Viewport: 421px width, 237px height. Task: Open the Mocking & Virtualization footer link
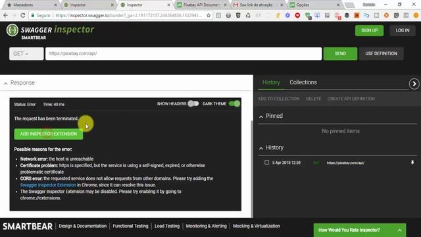pyautogui.click(x=257, y=226)
